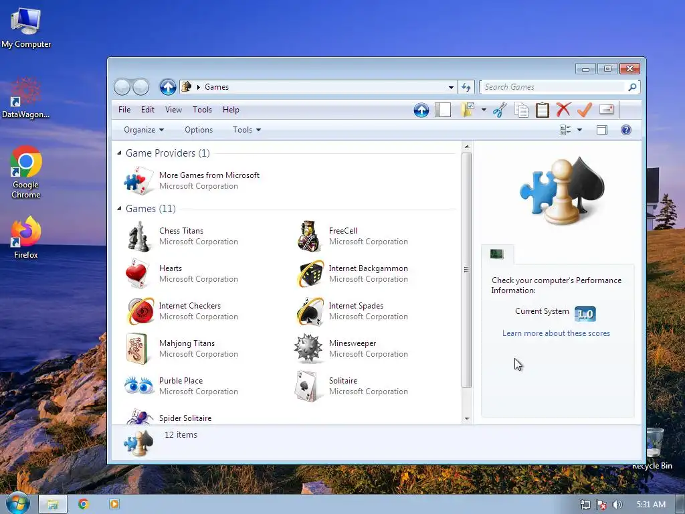
Task: Click the search magnifier icon
Action: click(632, 87)
